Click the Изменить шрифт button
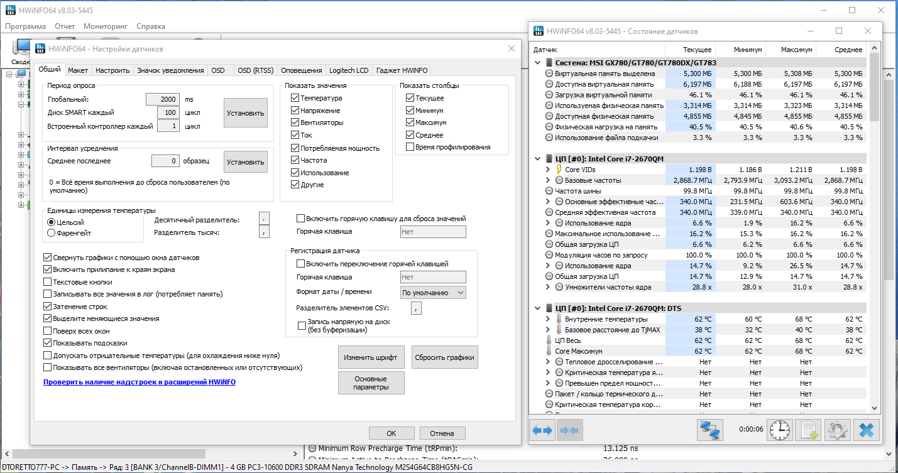Image resolution: width=898 pixels, height=473 pixels. pyautogui.click(x=371, y=357)
